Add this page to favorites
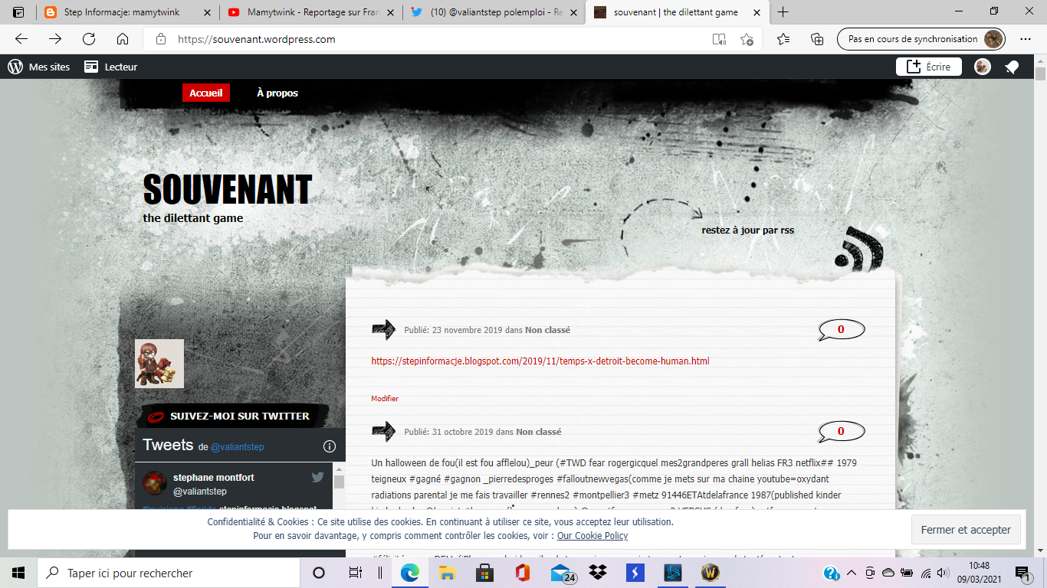1047x588 pixels. click(747, 39)
